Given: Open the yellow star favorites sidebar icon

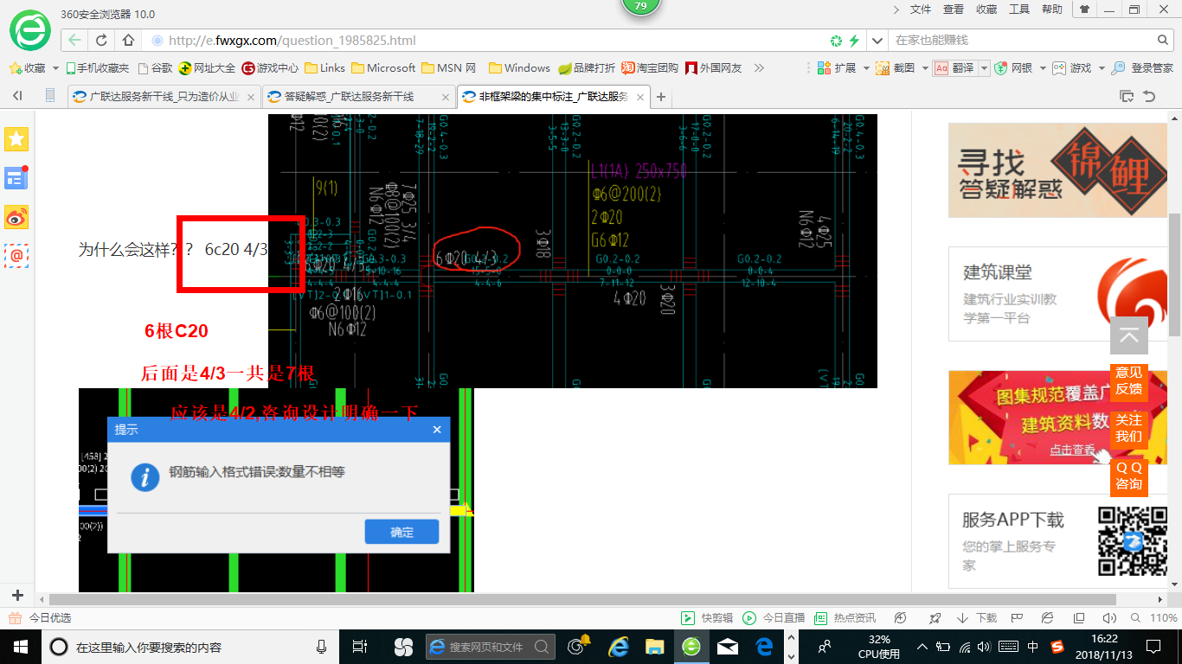Looking at the screenshot, I should (16, 138).
